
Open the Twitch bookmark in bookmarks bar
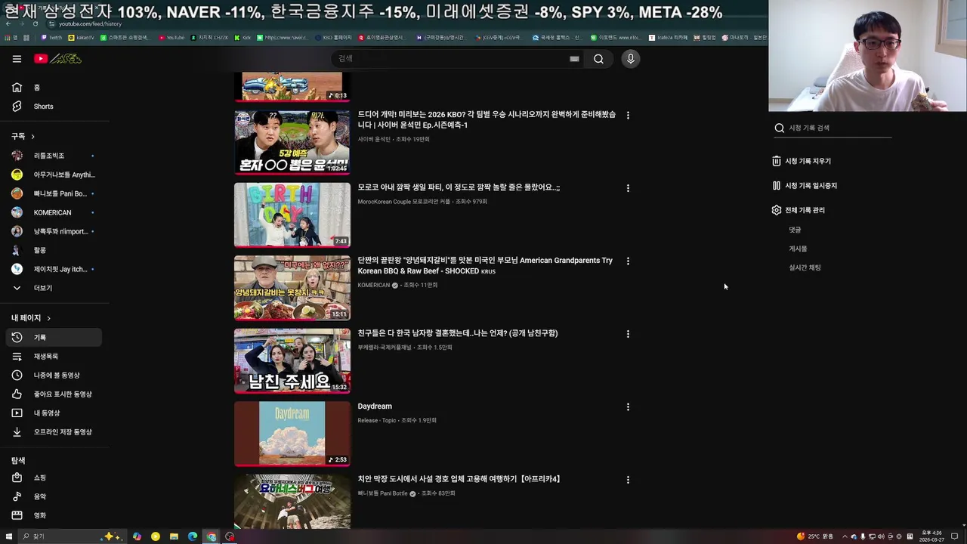tap(52, 37)
